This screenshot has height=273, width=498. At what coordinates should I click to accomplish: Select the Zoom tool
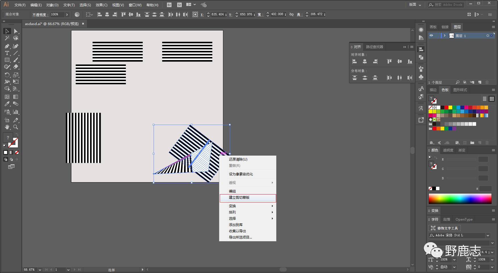[x=16, y=127]
